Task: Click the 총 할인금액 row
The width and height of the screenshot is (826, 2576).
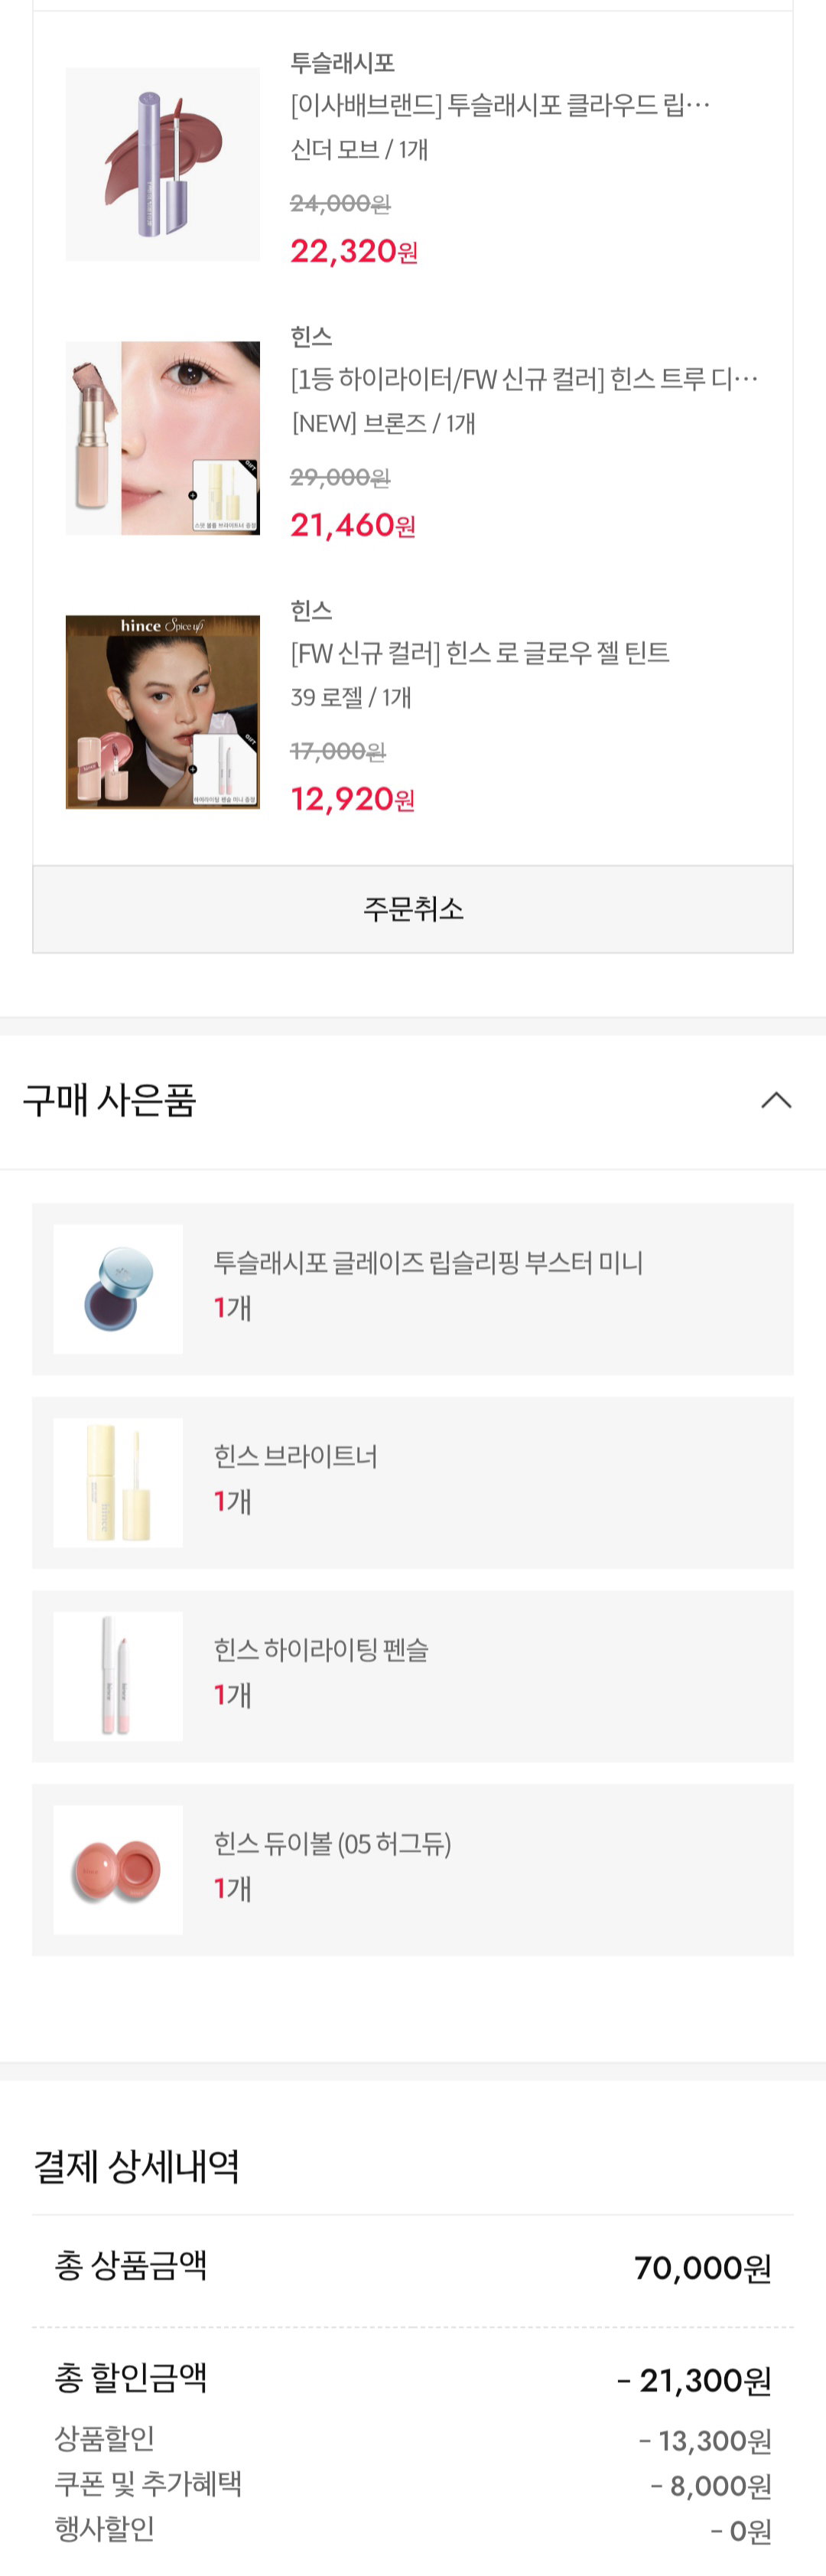Action: (412, 2377)
